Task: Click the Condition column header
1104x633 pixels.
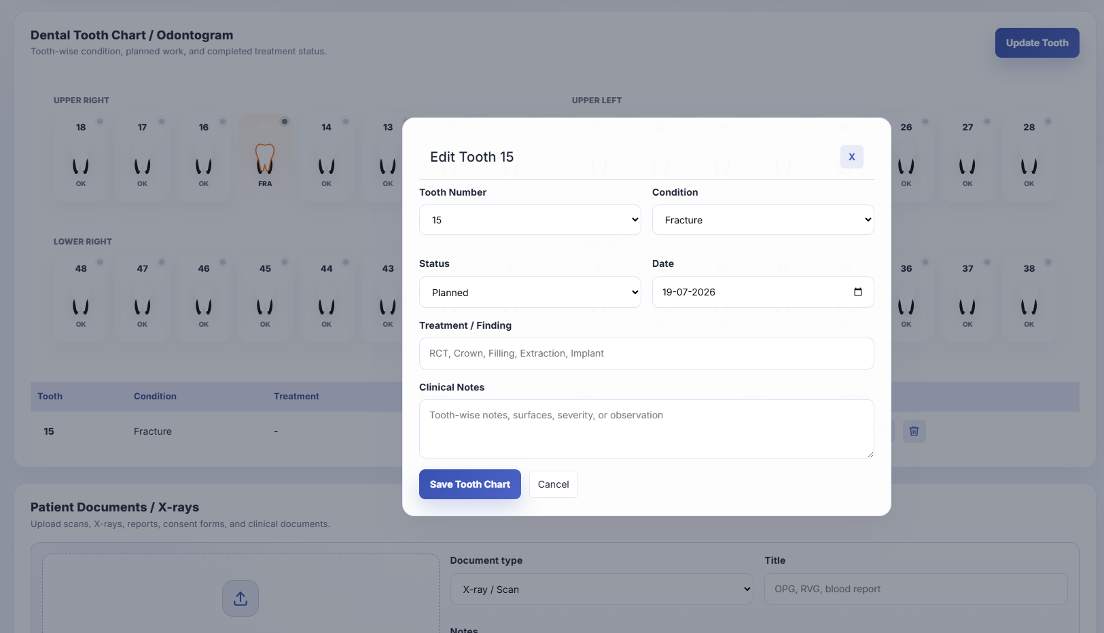Action: pyautogui.click(x=155, y=397)
